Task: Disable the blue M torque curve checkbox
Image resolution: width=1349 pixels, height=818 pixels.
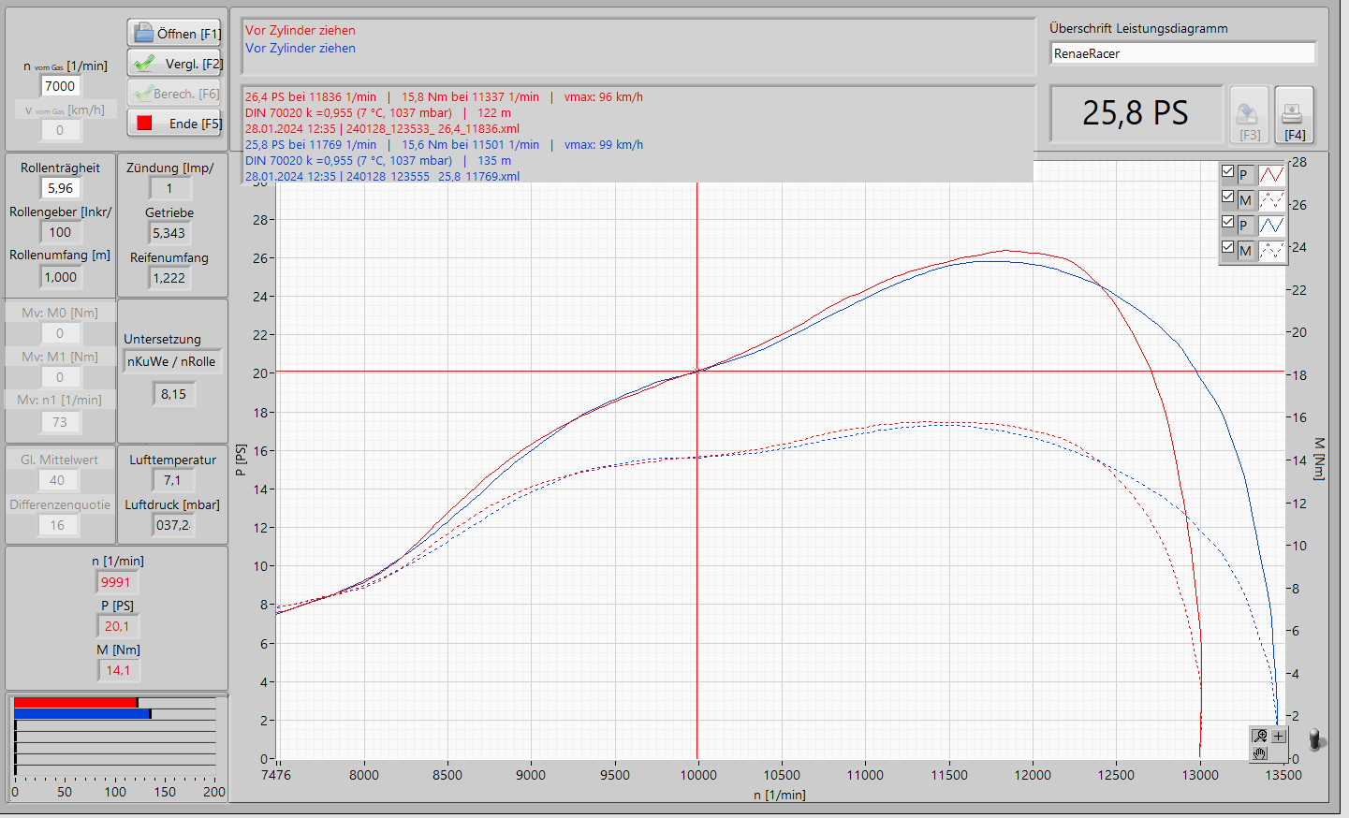Action: tap(1227, 248)
